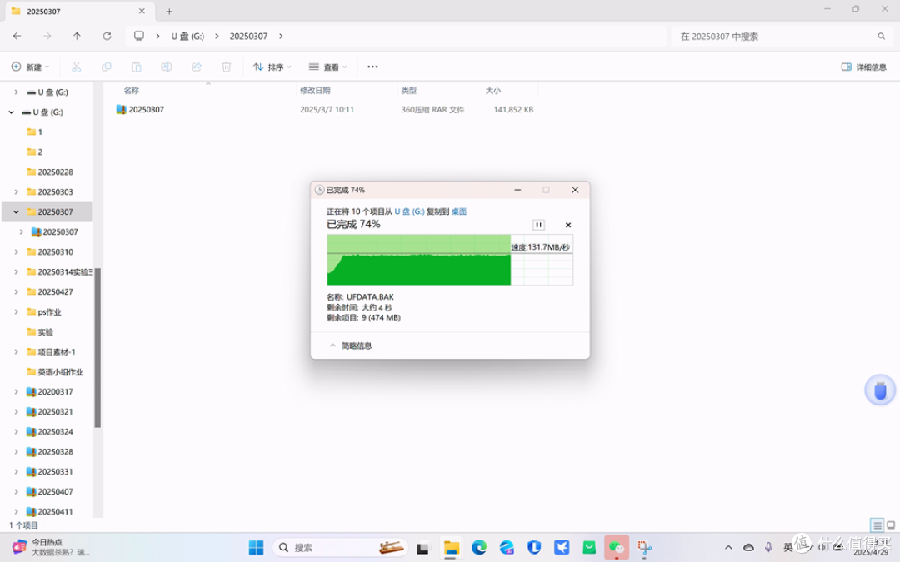900x562 pixels.
Task: Click the taskbar 搜索 box
Action: pos(340,548)
